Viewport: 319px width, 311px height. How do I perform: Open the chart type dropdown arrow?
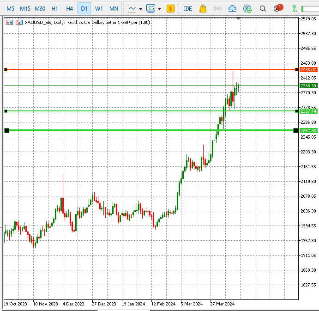[140, 8]
